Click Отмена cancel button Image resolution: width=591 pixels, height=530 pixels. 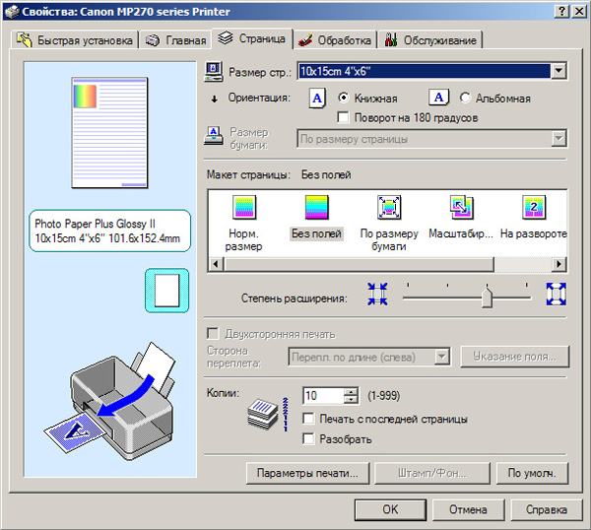468,509
